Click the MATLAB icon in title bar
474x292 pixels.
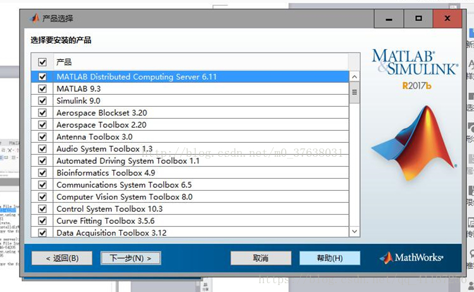(35, 18)
